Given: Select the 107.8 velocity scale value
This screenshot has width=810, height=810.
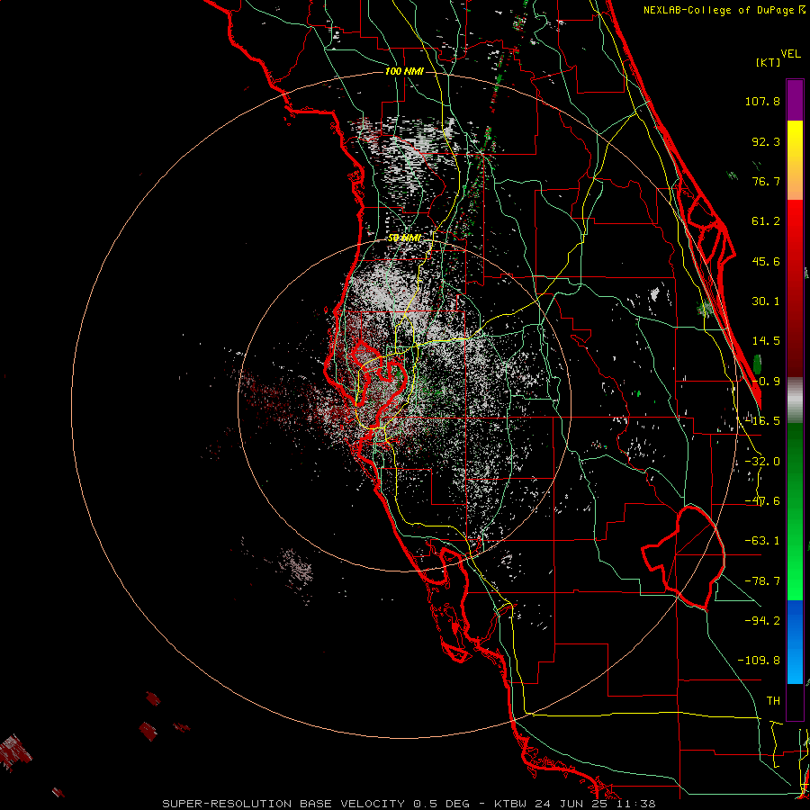Looking at the screenshot, I should point(762,101).
